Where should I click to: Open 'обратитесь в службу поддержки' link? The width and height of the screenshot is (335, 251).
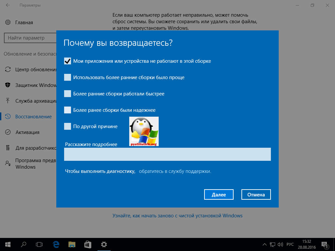(175, 171)
